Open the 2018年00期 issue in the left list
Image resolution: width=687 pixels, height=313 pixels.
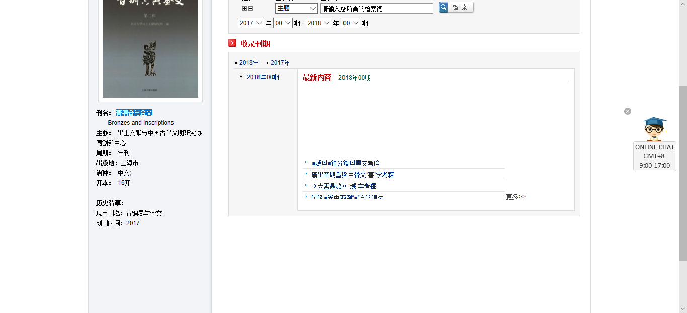pos(263,77)
